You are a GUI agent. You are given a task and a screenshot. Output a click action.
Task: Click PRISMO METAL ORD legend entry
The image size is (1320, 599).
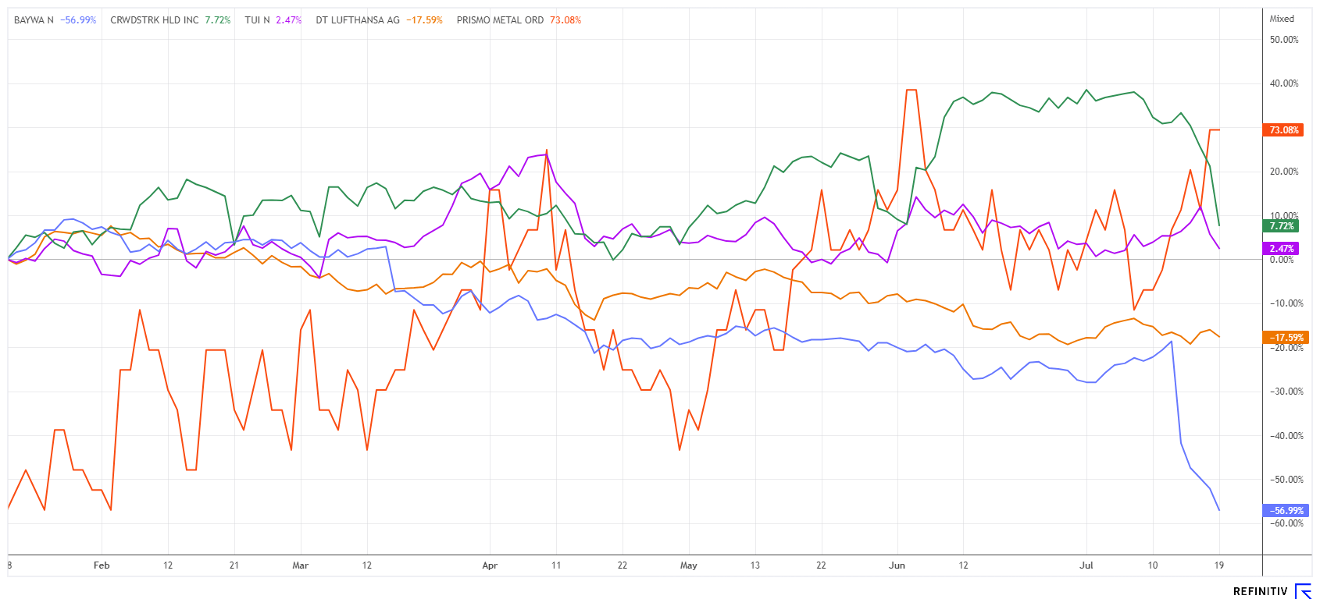[x=500, y=20]
